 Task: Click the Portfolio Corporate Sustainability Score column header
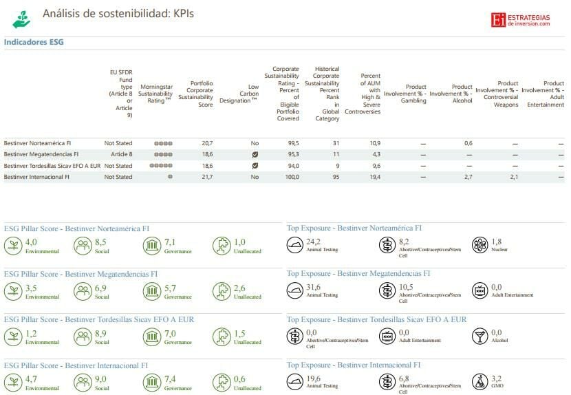pos(196,94)
